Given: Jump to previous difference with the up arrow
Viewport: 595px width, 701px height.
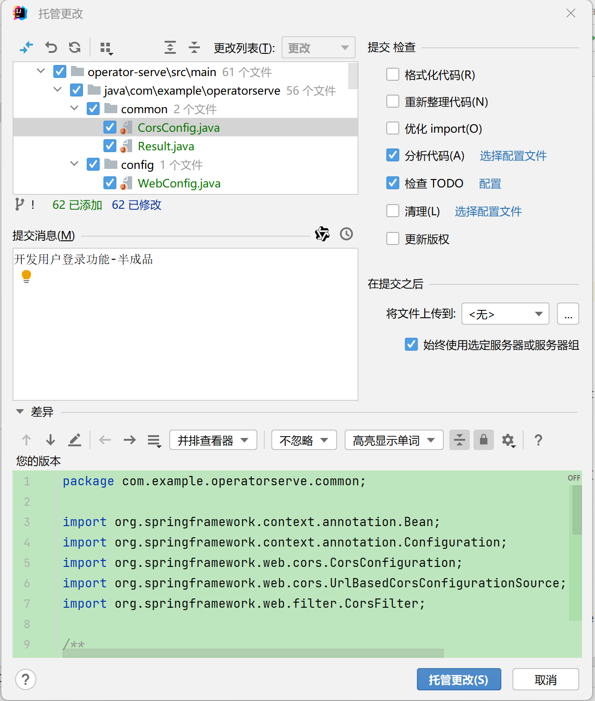Looking at the screenshot, I should coord(26,440).
